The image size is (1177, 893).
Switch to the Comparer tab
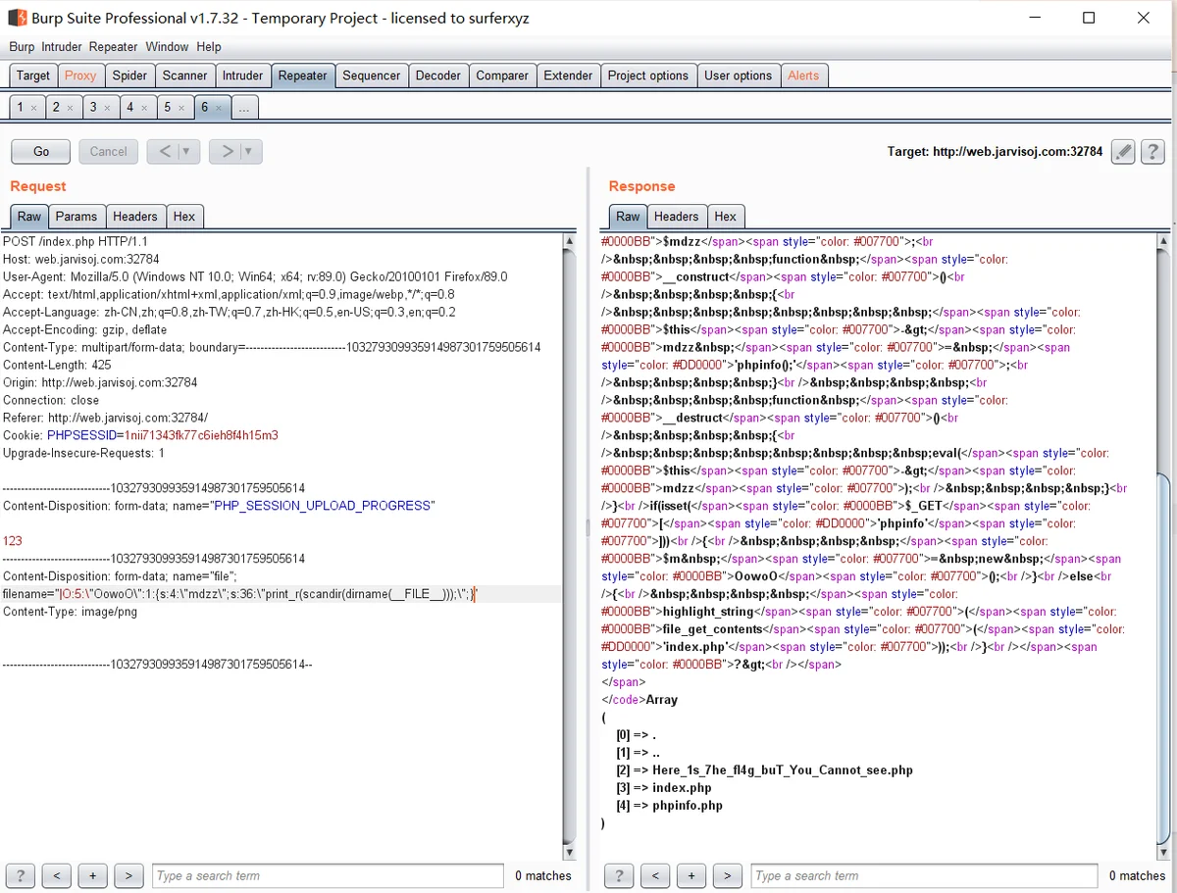pyautogui.click(x=502, y=75)
